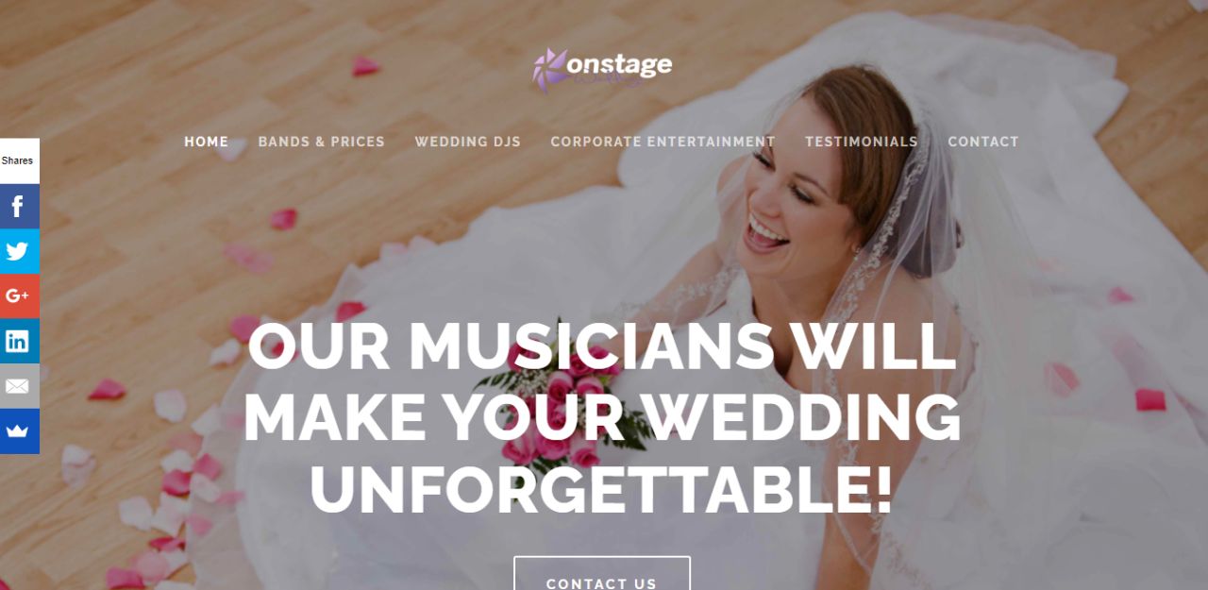Share via the Google+ icon
Viewport: 1208px width, 590px height.
coord(19,296)
